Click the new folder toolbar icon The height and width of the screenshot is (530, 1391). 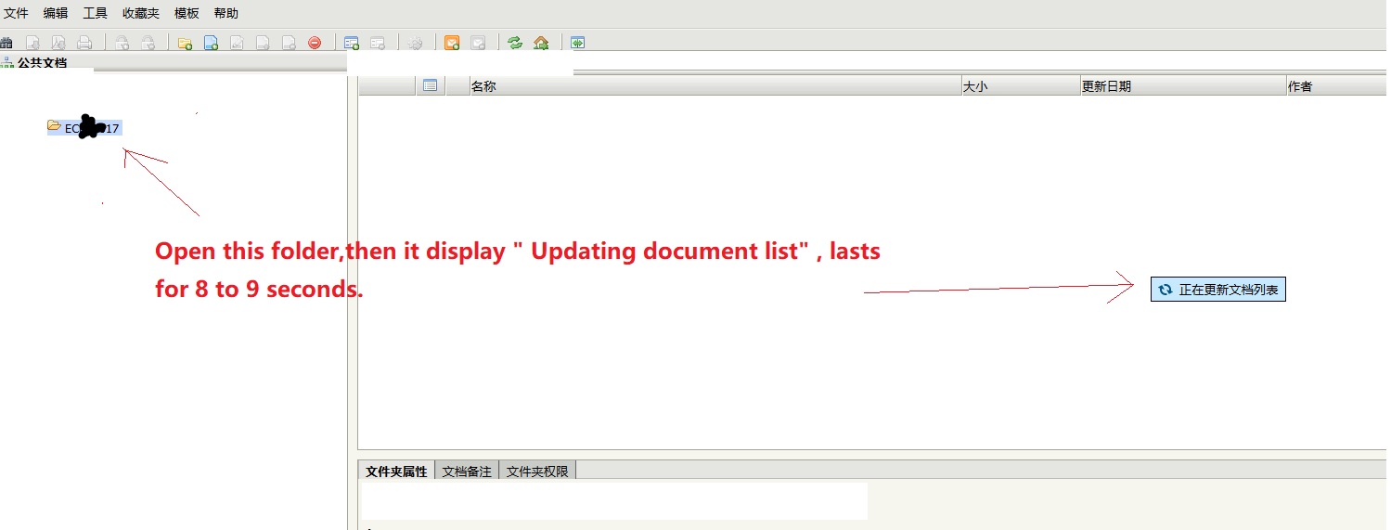coord(185,43)
